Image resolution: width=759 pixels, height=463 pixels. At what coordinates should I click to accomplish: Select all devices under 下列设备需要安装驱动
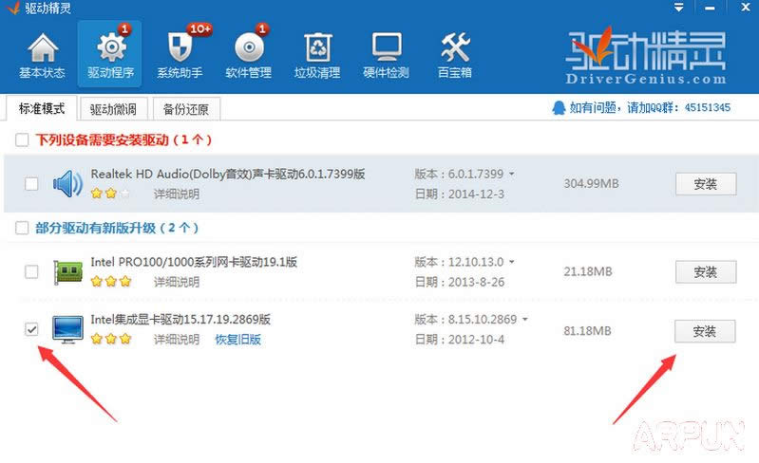pyautogui.click(x=21, y=140)
